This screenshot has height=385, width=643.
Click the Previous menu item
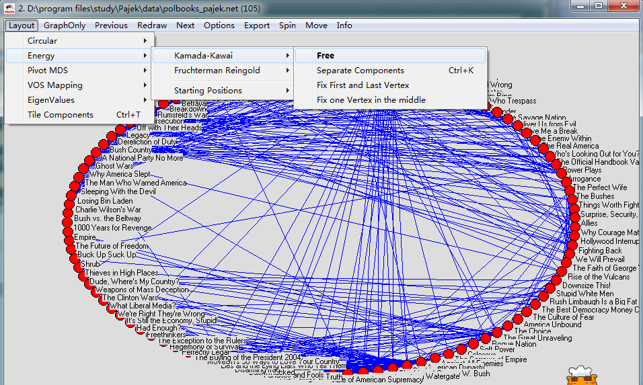click(111, 26)
